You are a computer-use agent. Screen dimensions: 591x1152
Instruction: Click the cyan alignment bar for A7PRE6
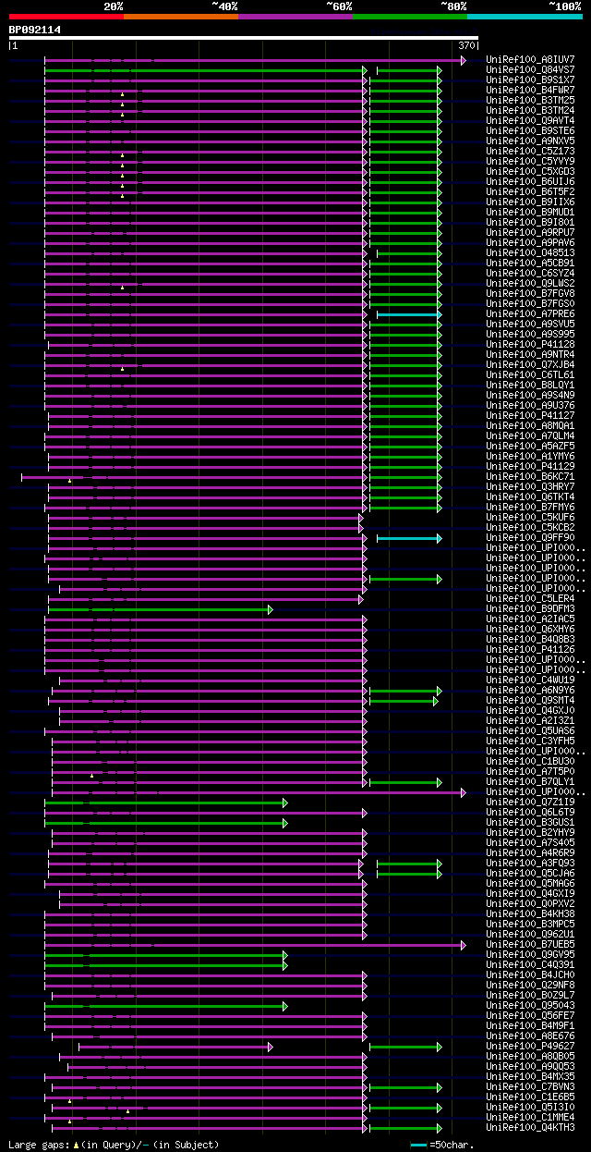tap(409, 314)
